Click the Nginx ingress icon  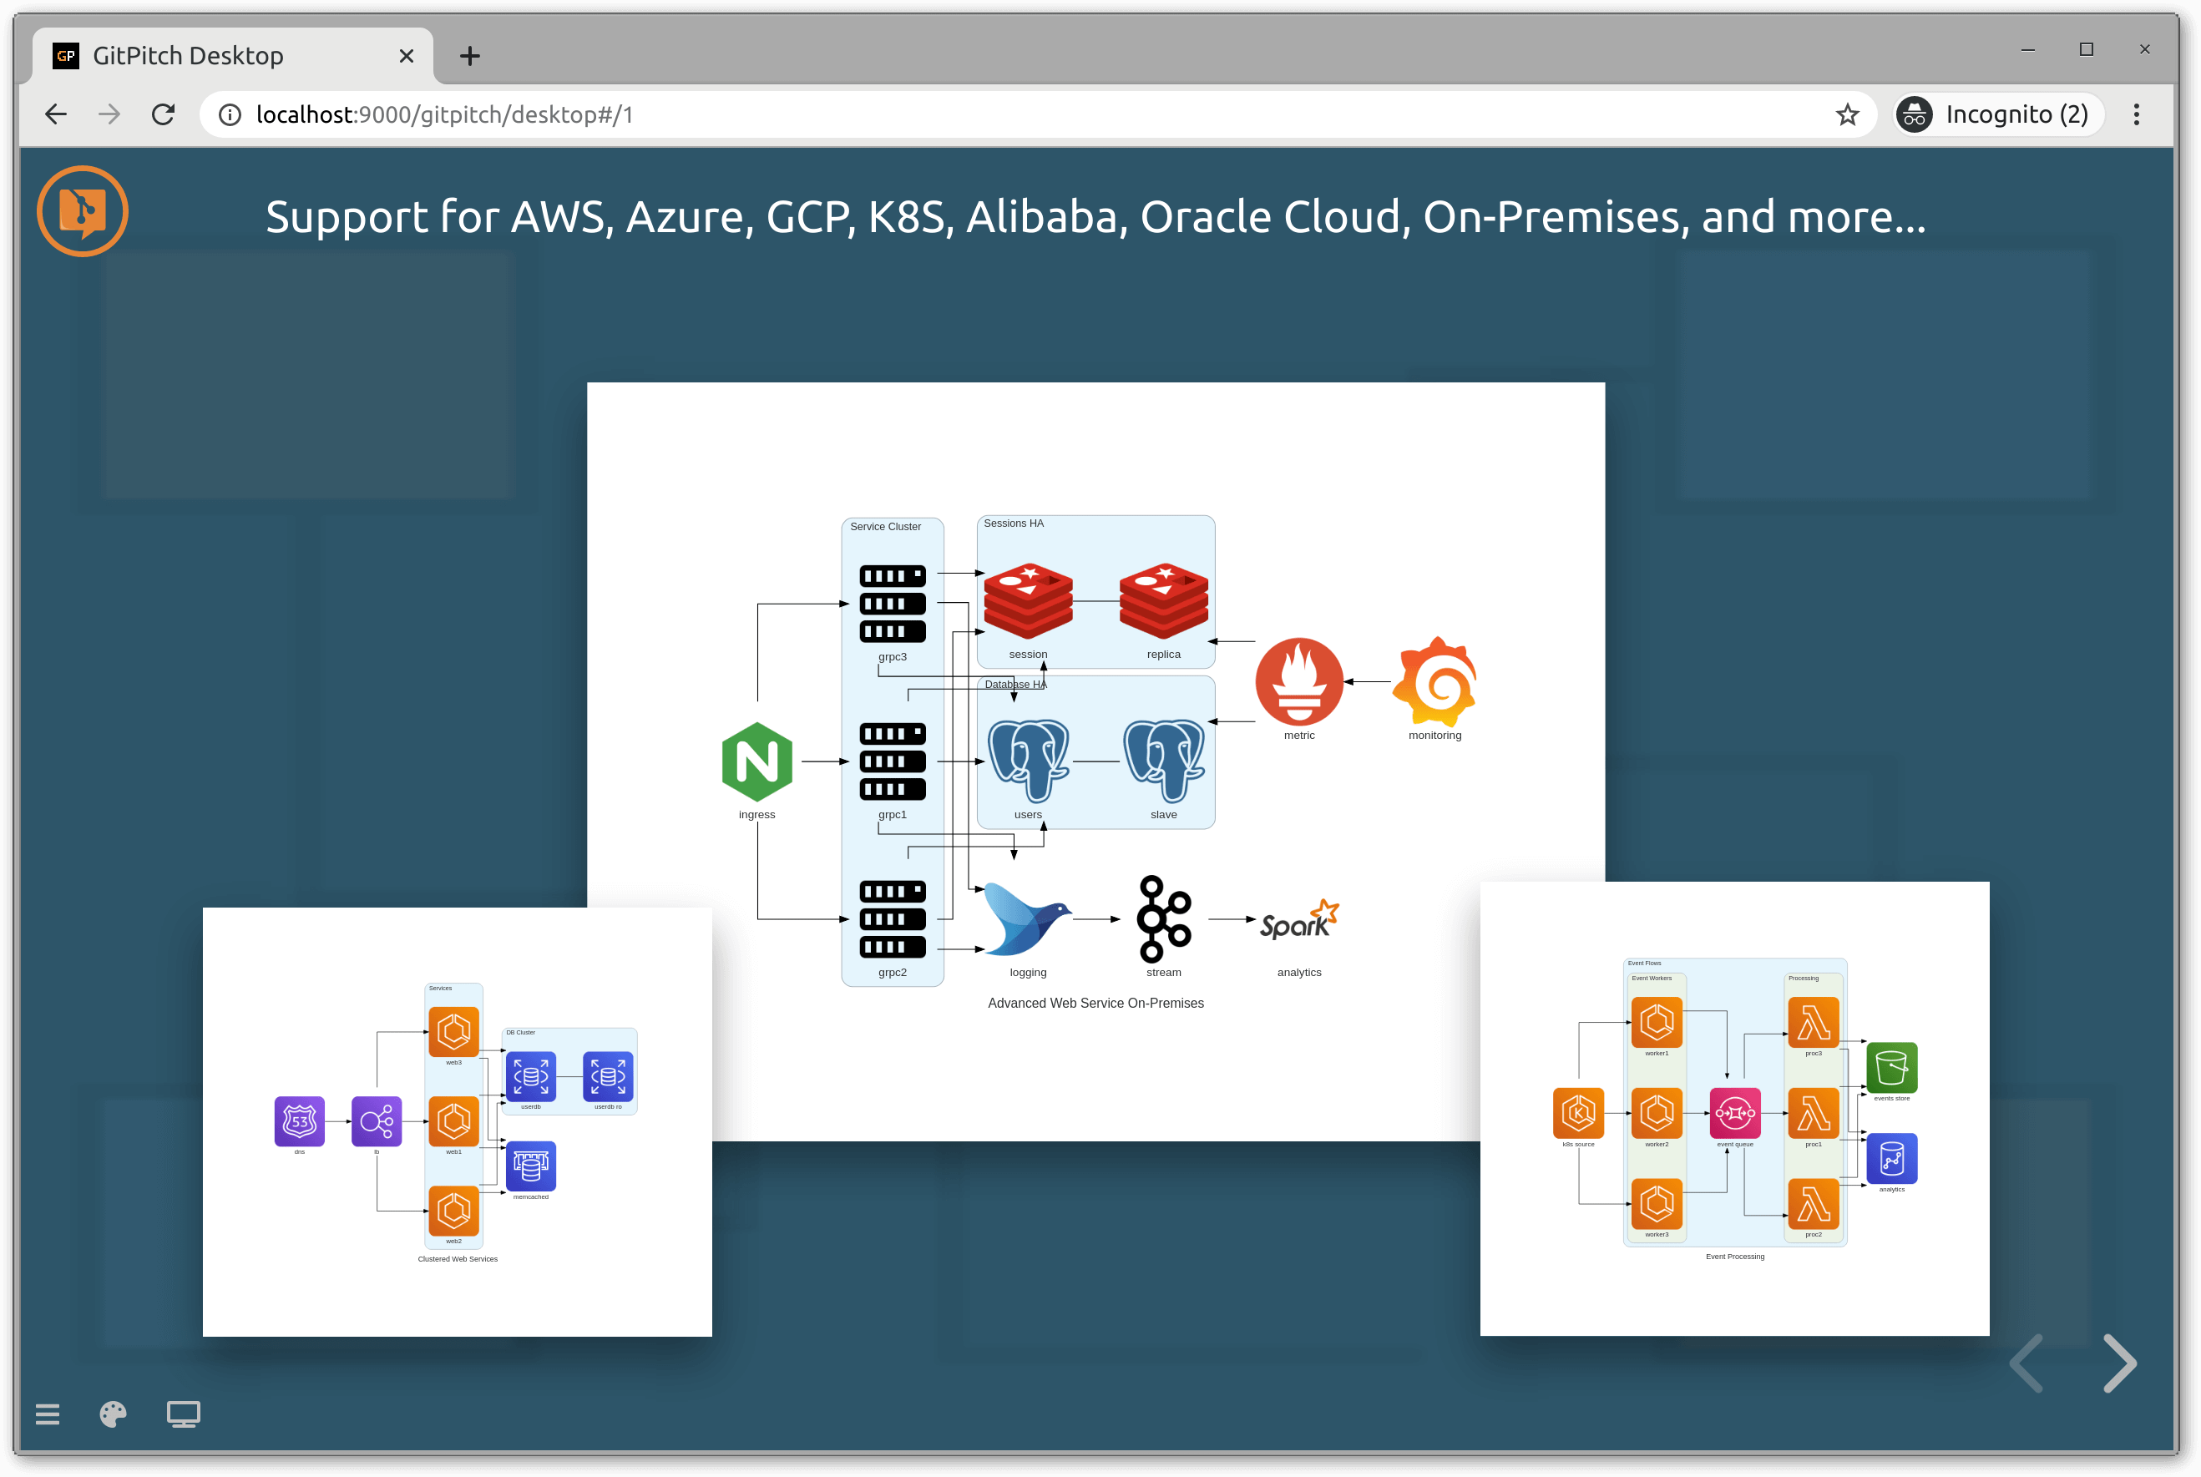click(757, 761)
